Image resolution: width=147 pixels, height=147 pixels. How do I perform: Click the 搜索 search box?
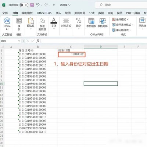121,5
